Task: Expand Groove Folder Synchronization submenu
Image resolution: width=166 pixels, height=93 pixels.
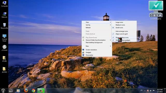Action: coord(97,40)
